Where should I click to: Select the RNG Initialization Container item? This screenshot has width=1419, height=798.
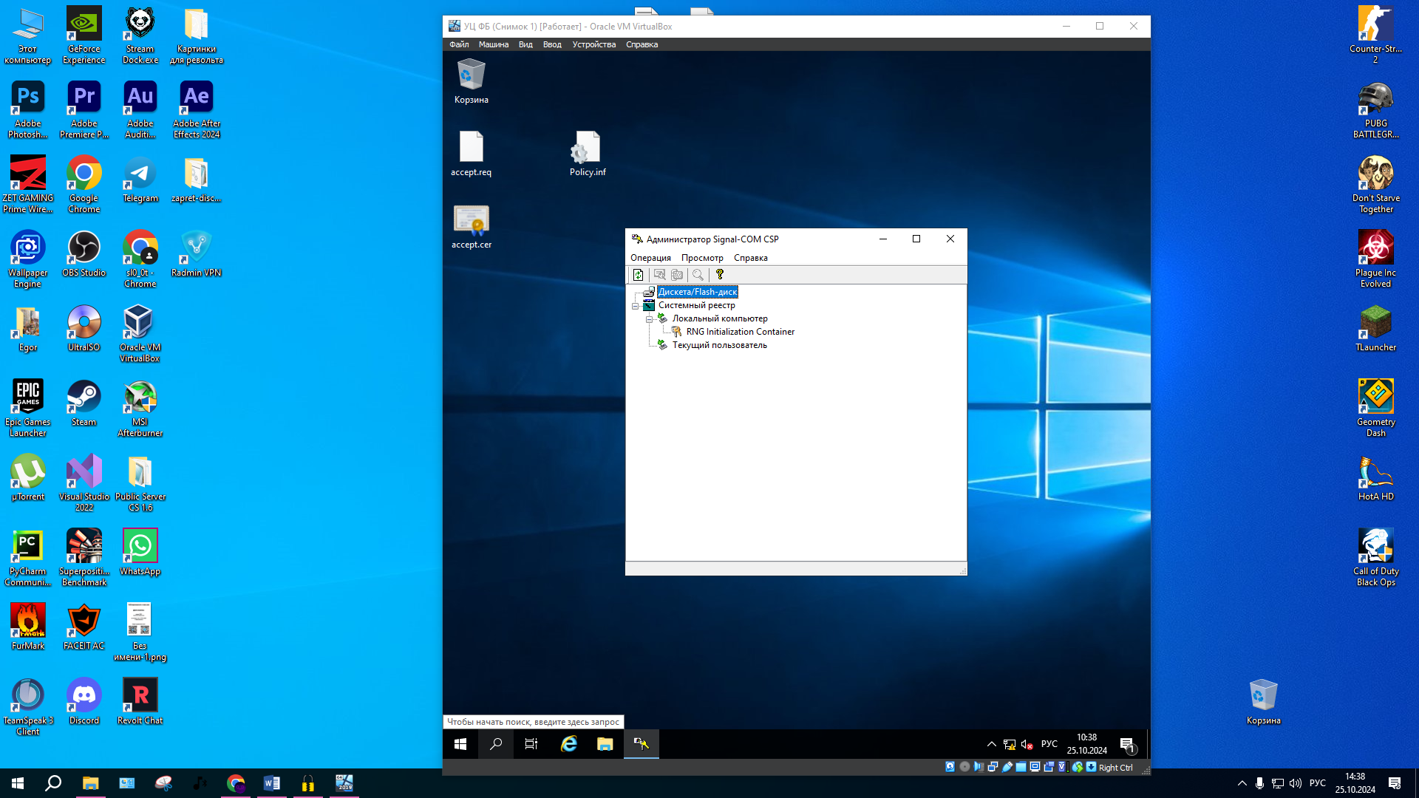(741, 332)
